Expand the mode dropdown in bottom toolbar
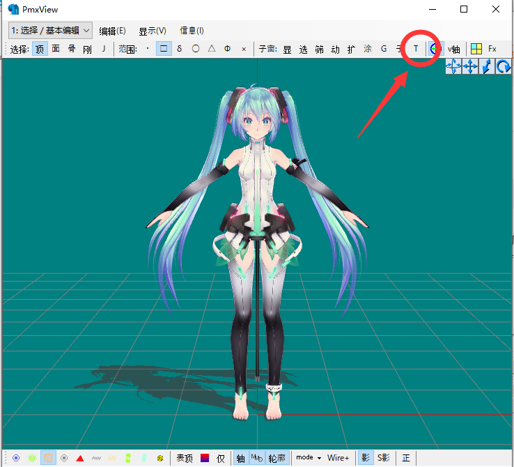Screen dimensions: 514x467 tap(309, 457)
